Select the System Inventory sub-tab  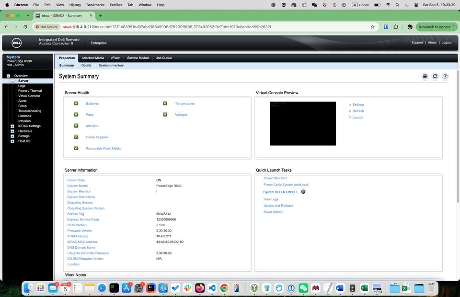point(111,66)
